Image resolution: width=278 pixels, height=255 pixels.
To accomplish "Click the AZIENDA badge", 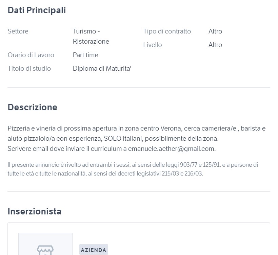I will pyautogui.click(x=94, y=250).
